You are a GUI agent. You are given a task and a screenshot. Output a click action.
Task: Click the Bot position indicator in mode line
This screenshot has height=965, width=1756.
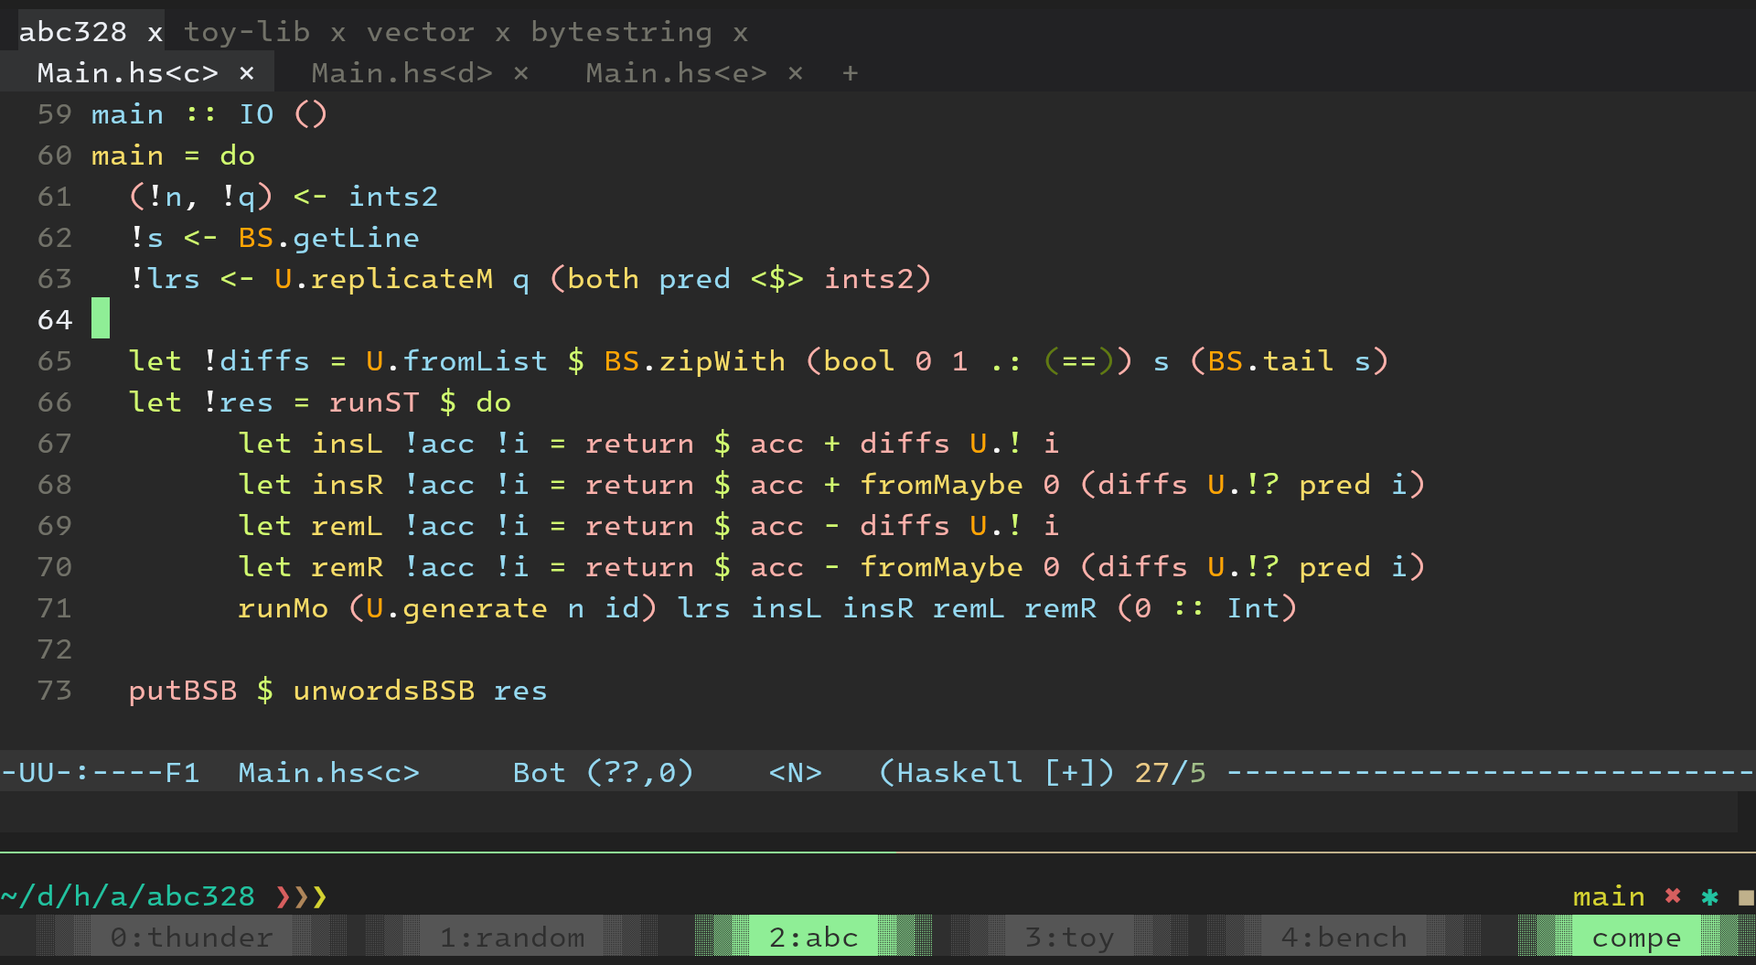click(540, 773)
